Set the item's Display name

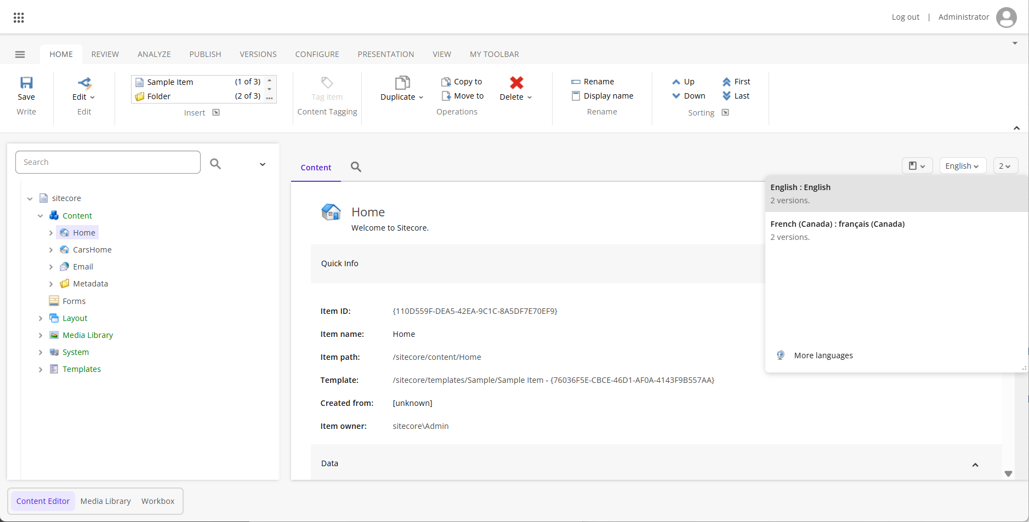tap(602, 96)
